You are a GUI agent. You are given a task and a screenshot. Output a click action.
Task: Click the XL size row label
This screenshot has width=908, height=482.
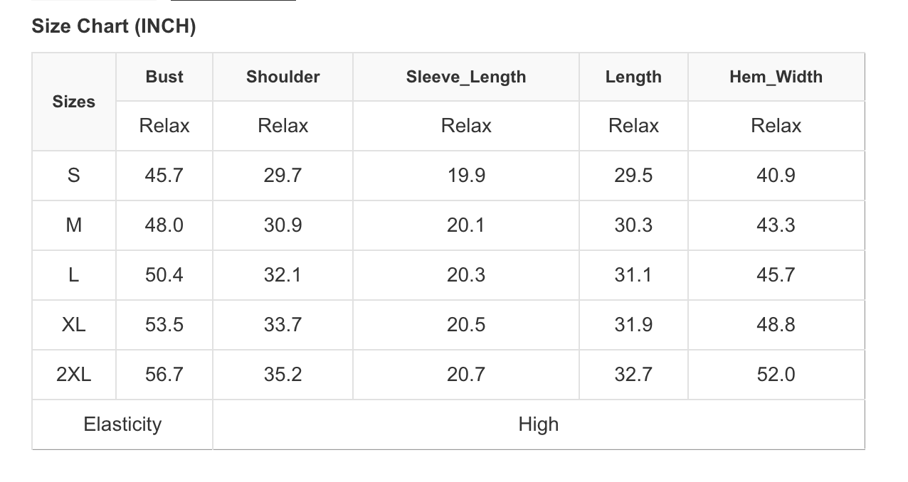click(74, 325)
